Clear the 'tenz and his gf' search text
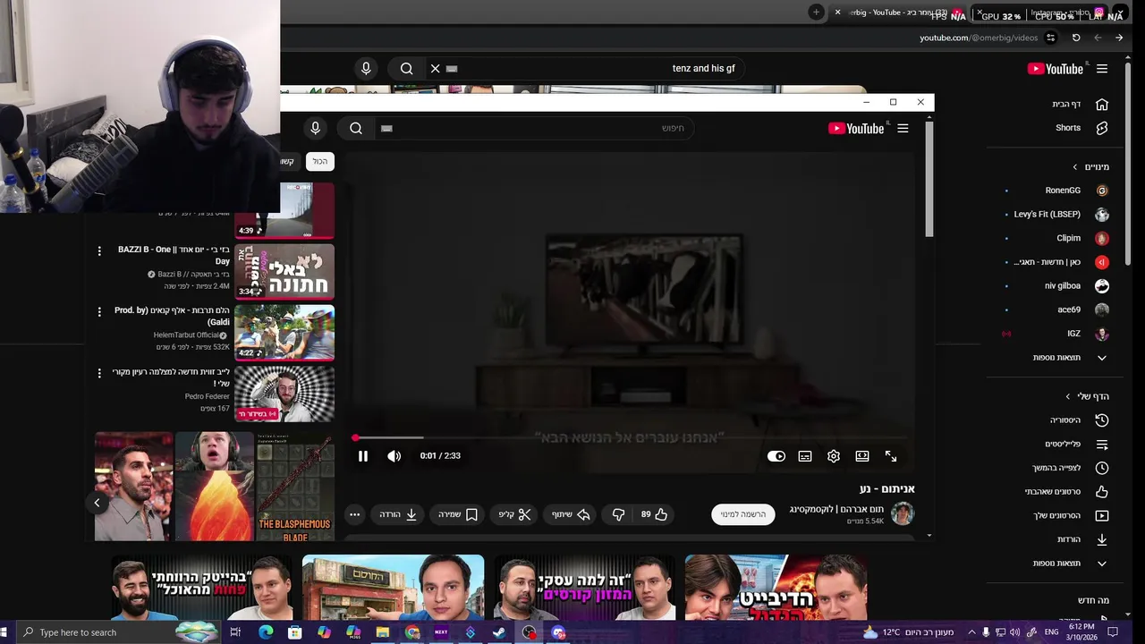This screenshot has height=644, width=1145. (x=436, y=69)
